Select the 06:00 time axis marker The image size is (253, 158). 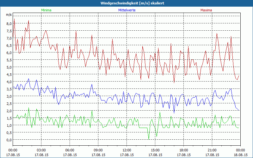(70, 150)
